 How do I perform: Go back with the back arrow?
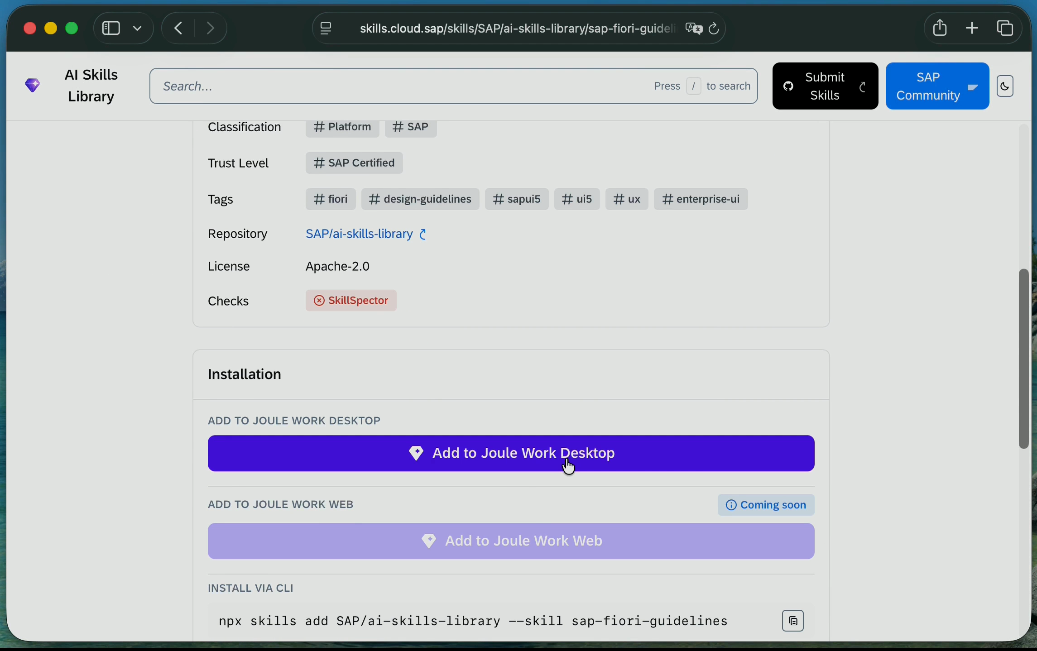point(178,29)
